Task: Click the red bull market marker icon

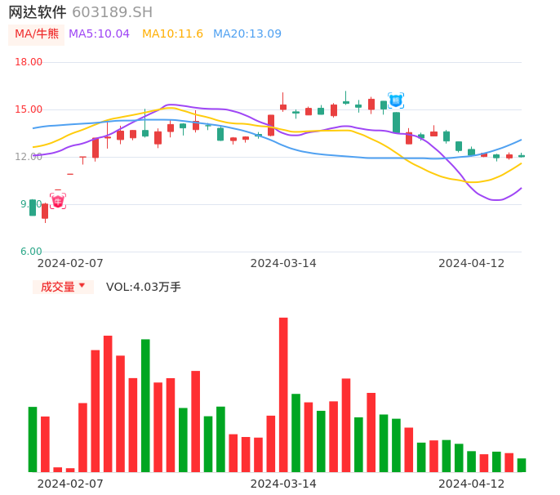Action: pos(58,201)
